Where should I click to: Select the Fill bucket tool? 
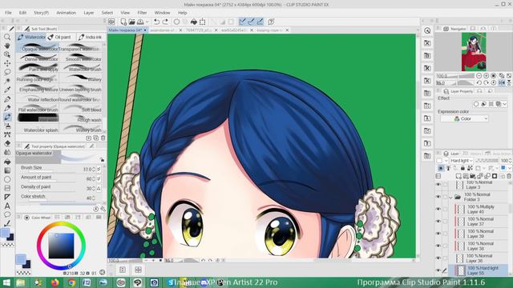point(7,162)
